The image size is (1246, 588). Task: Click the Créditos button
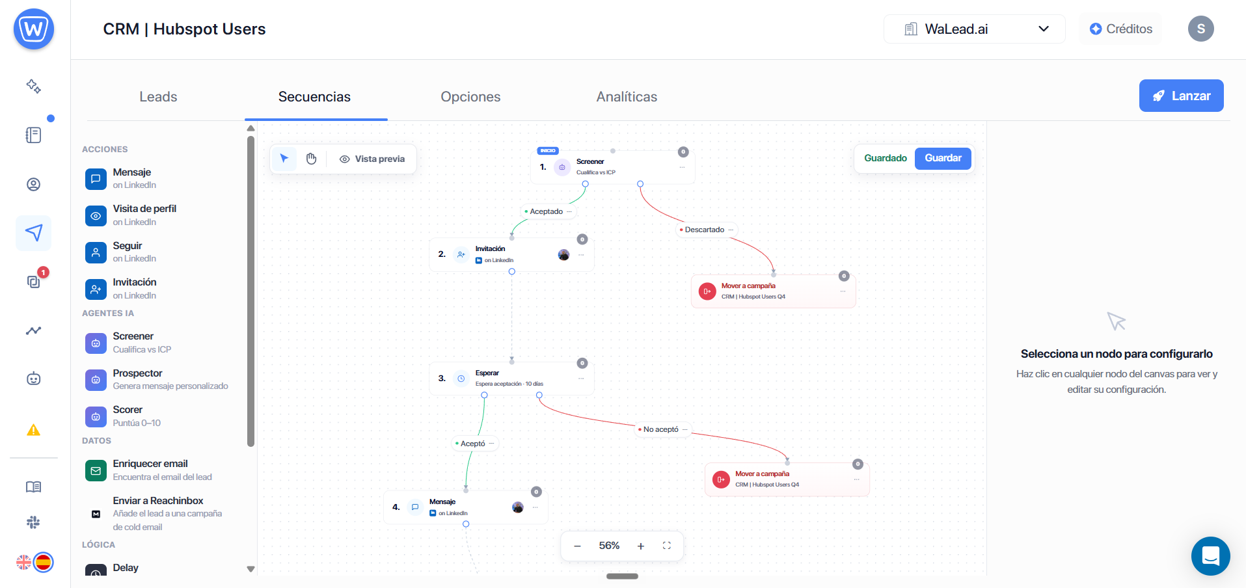[x=1120, y=29]
